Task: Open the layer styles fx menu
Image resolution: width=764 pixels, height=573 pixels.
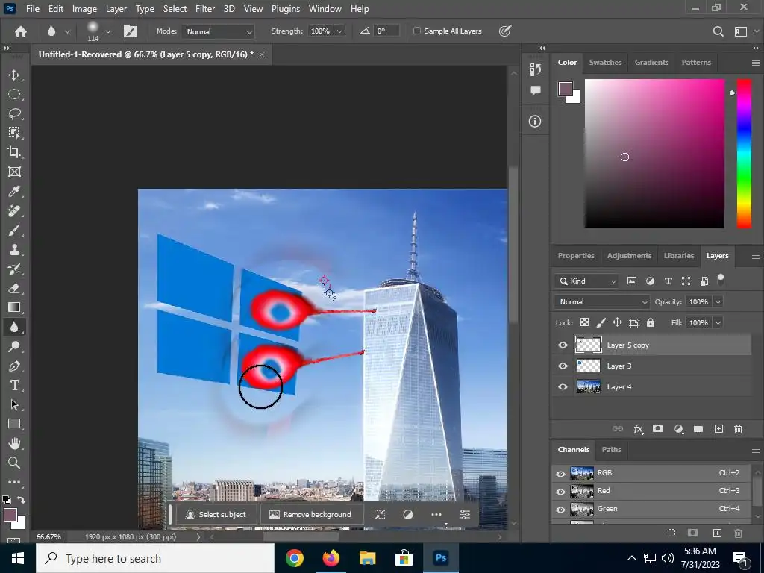Action: pos(638,429)
